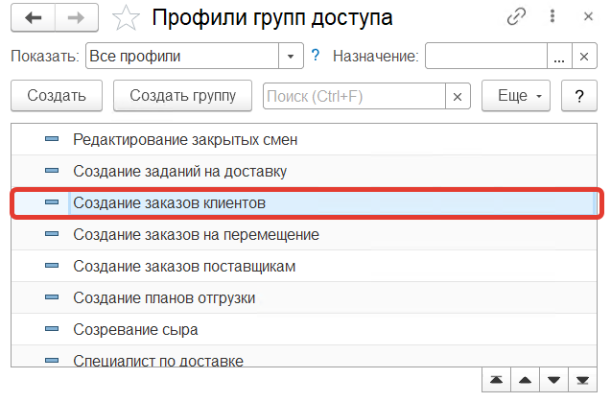Jump to the last item in the list
Image resolution: width=611 pixels, height=402 pixels.
tap(579, 380)
